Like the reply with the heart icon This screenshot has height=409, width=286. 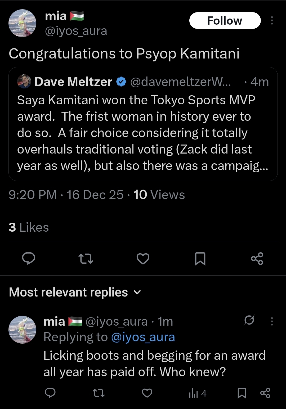pyautogui.click(x=147, y=393)
